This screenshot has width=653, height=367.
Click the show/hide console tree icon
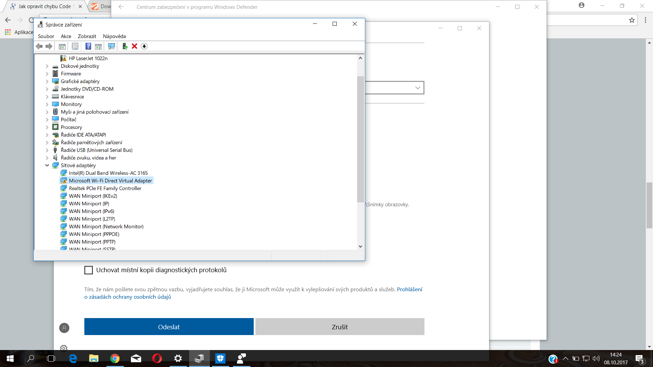(x=62, y=46)
